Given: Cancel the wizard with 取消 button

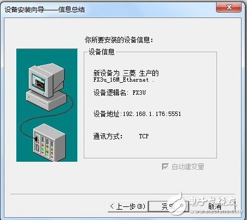Looking at the screenshot, I should (x=214, y=206).
